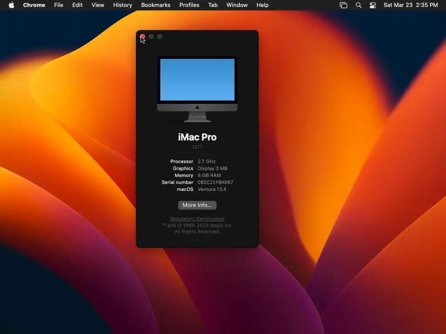Click the graphics value Display 3 MB

213,168
